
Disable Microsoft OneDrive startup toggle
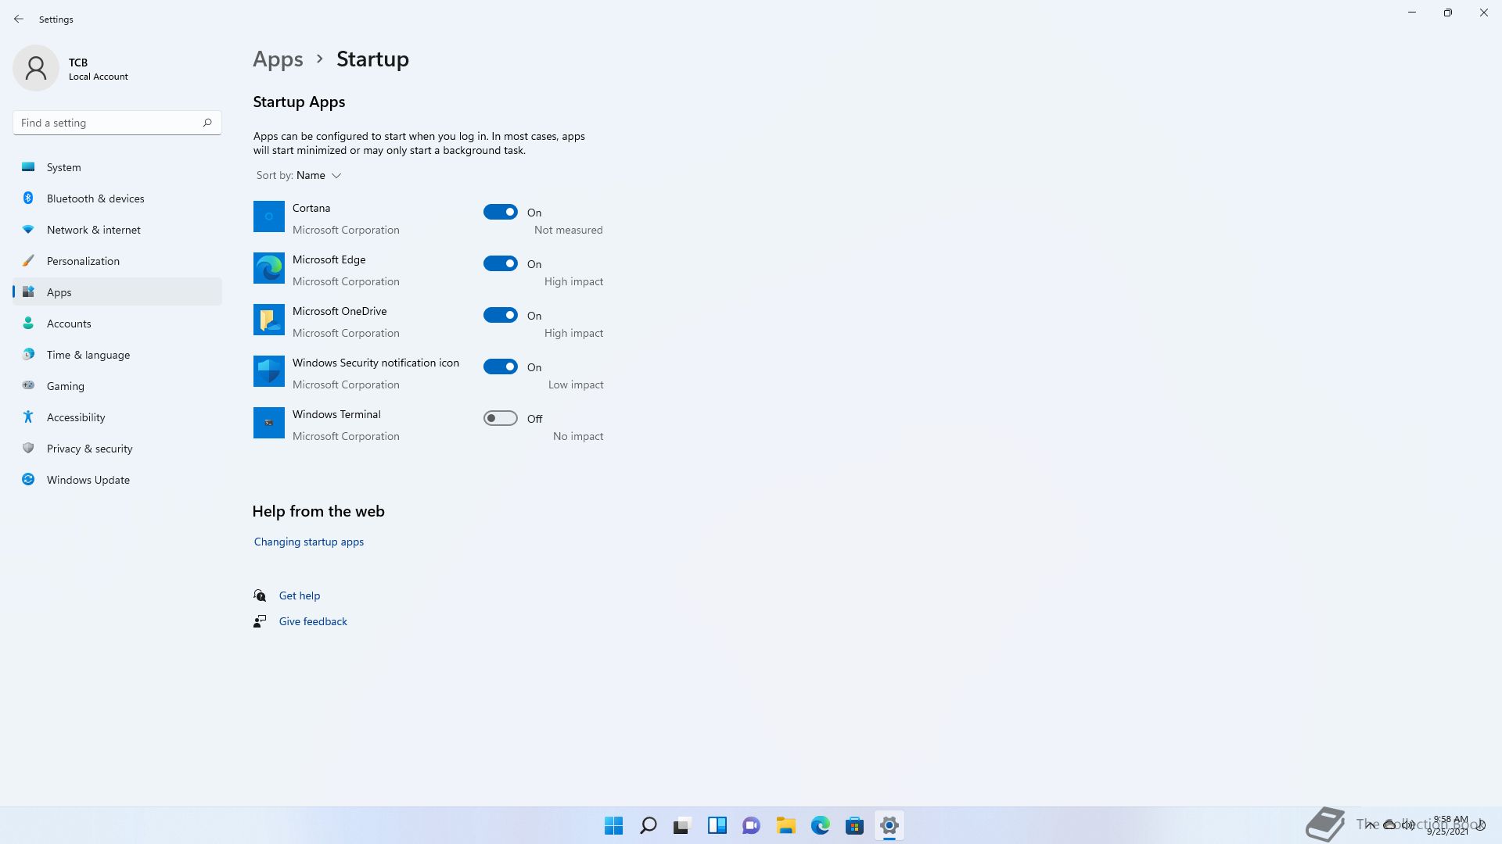[501, 315]
